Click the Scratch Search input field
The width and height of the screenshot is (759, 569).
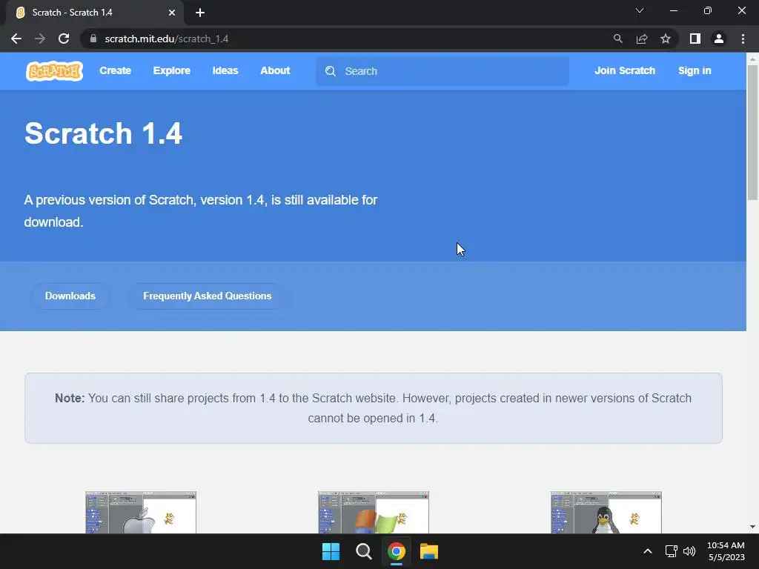click(443, 71)
